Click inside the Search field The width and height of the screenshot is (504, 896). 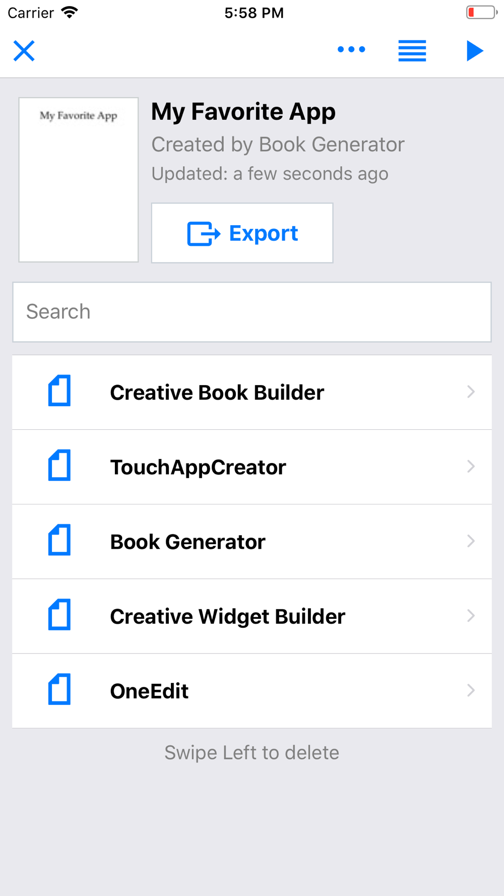(x=252, y=312)
